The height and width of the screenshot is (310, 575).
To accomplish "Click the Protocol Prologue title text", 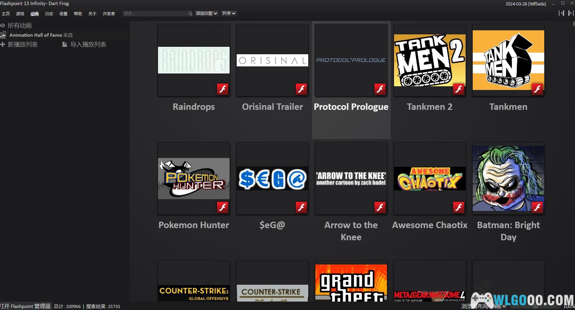I will click(351, 107).
